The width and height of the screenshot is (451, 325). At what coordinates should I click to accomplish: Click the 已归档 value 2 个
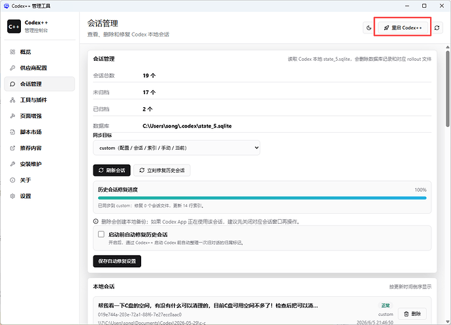(x=148, y=109)
